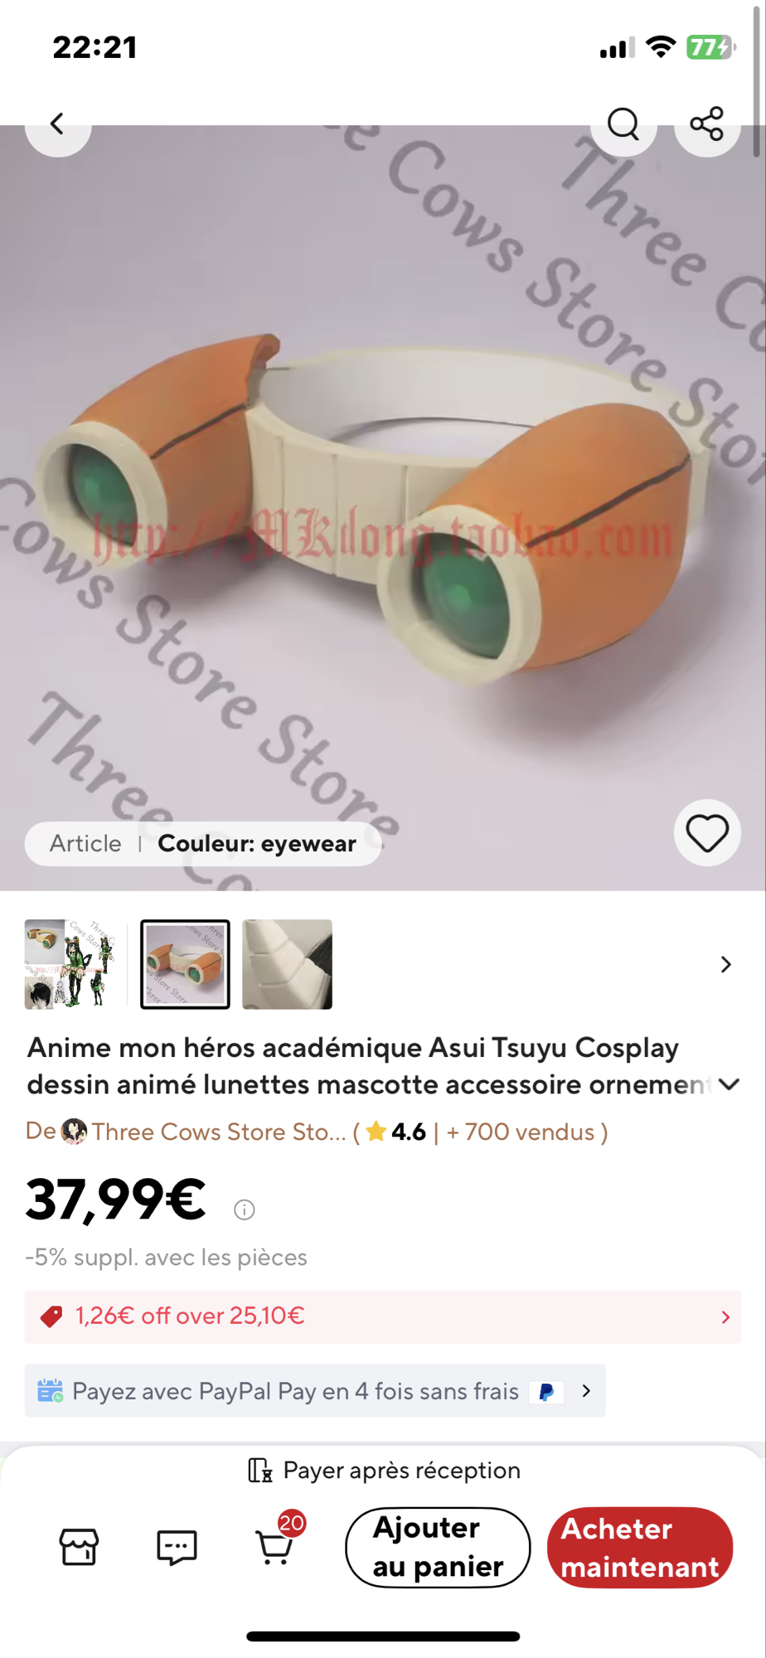
Task: Select the orange eyewear thumbnail
Action: click(x=185, y=964)
